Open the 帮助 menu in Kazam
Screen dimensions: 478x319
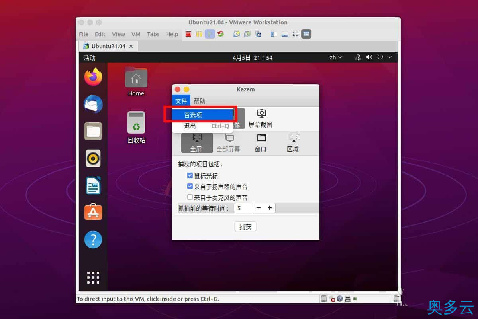pyautogui.click(x=200, y=101)
